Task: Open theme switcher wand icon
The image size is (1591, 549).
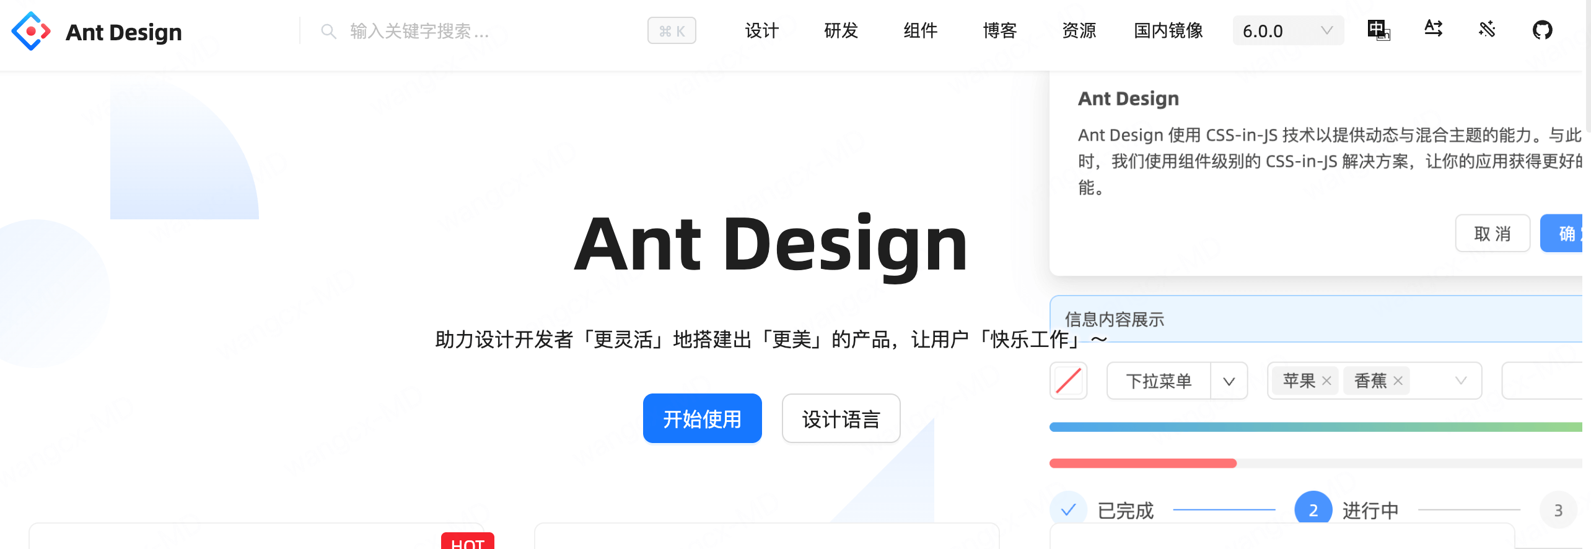Action: coord(1487,29)
